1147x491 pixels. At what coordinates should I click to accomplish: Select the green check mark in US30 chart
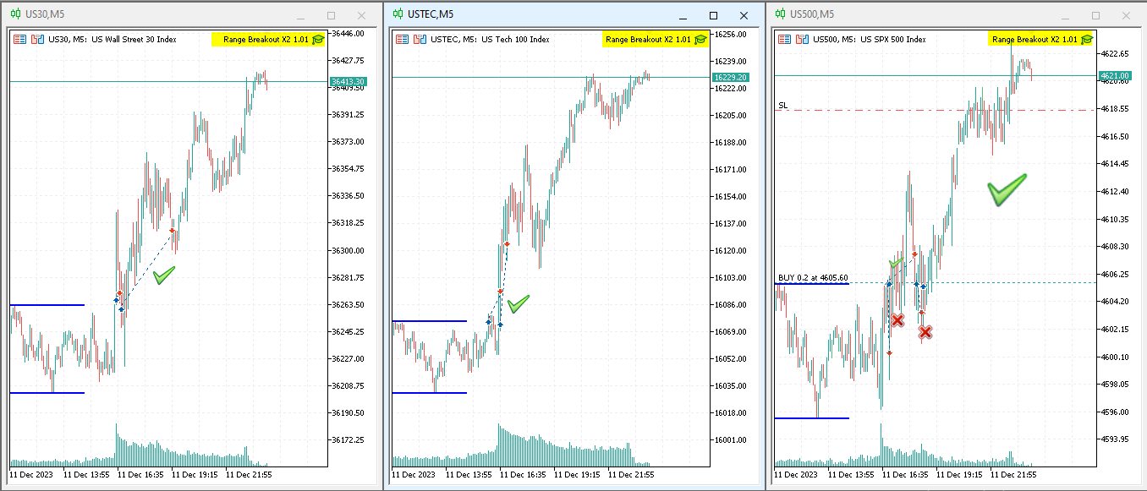164,275
